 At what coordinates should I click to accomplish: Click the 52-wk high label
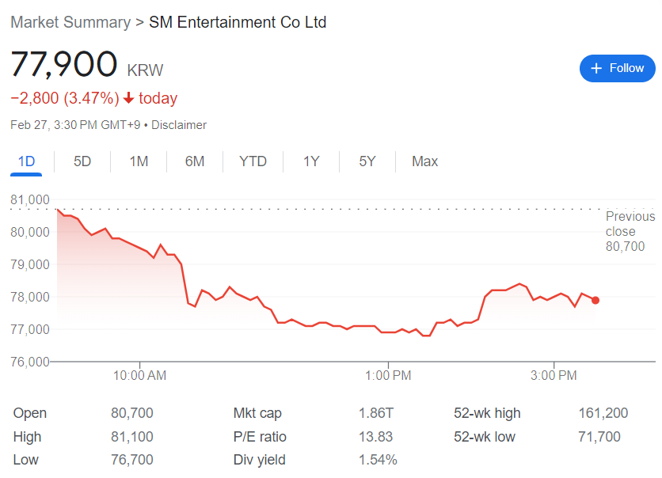[487, 413]
